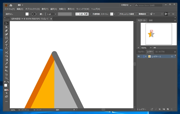Select the Blend tool
This screenshot has width=180, height=114.
click(x=6, y=71)
